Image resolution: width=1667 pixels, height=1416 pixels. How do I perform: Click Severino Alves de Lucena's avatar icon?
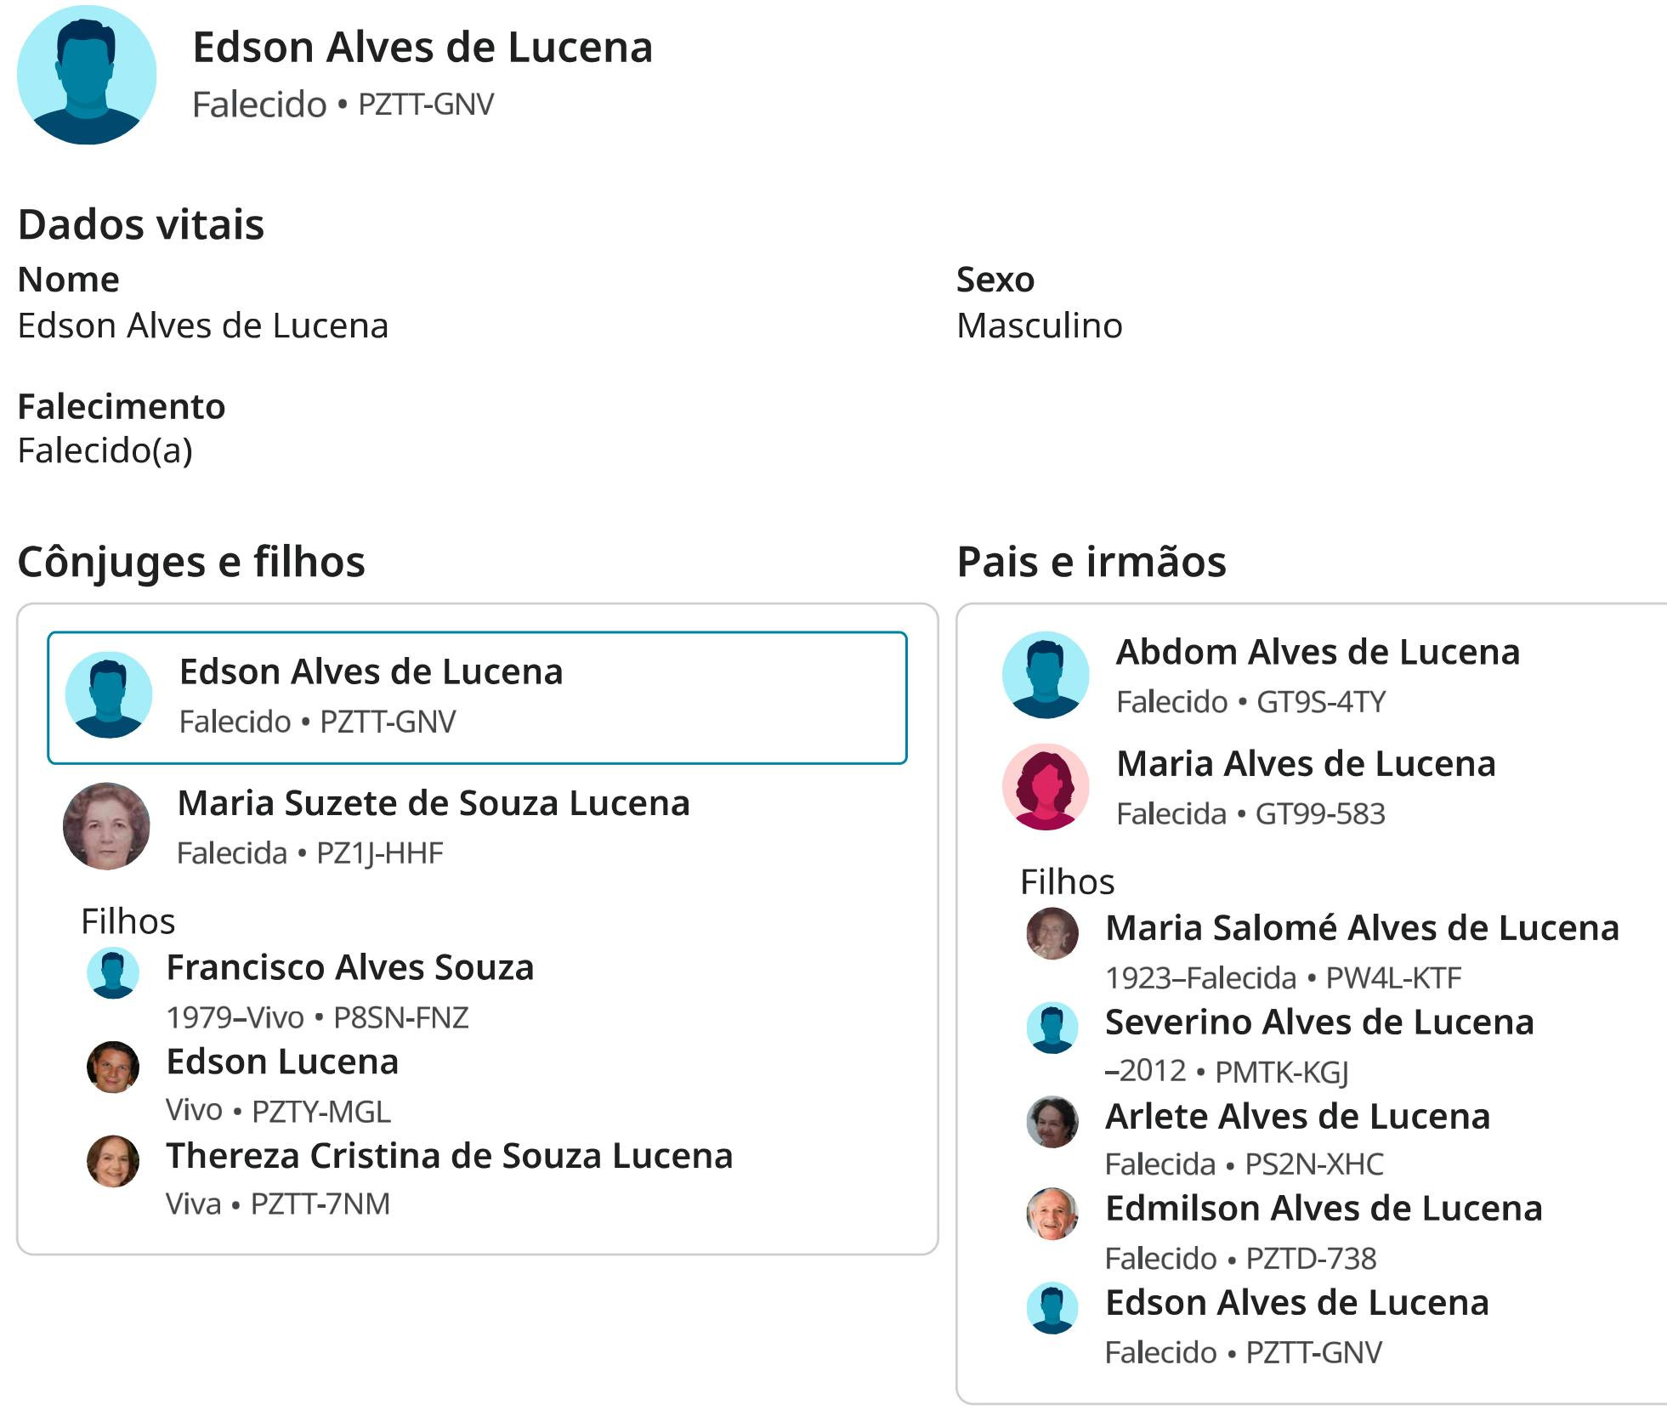click(x=1052, y=1028)
